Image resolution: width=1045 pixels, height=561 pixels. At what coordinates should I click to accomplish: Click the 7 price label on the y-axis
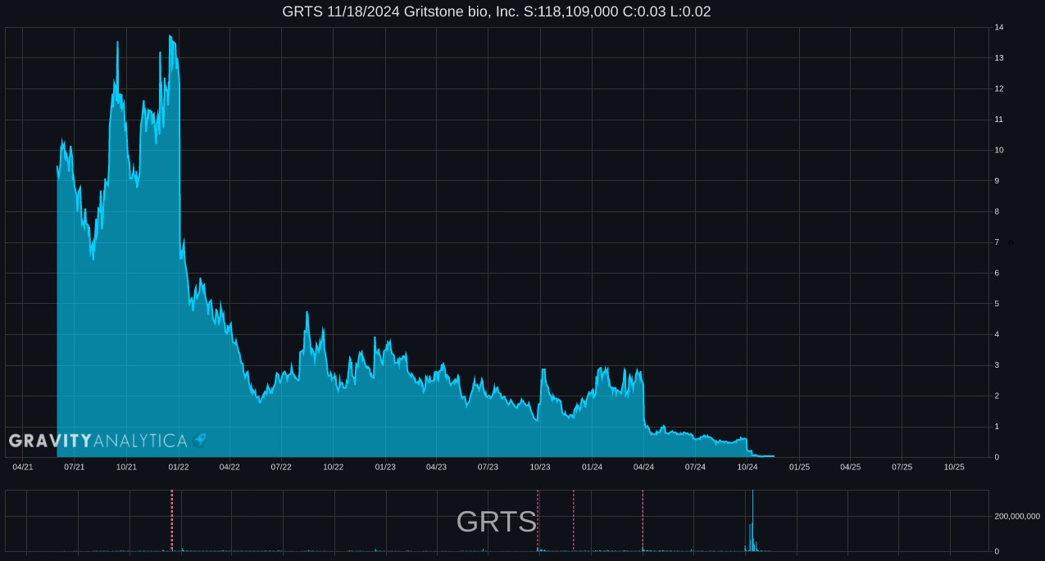(x=997, y=242)
